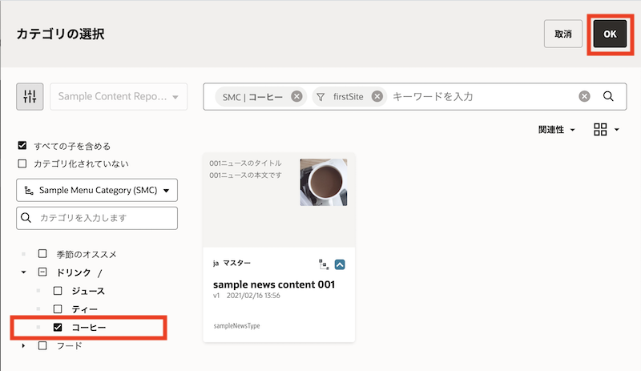
Task: Collapse the card with the blue chevron icon
Action: point(340,264)
